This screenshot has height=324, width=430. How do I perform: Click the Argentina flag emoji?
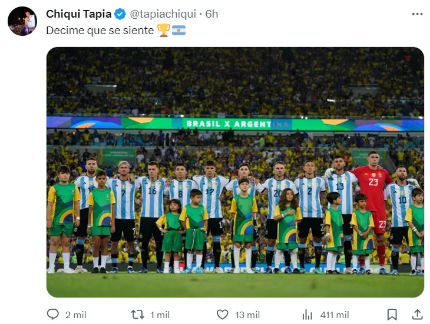point(178,29)
